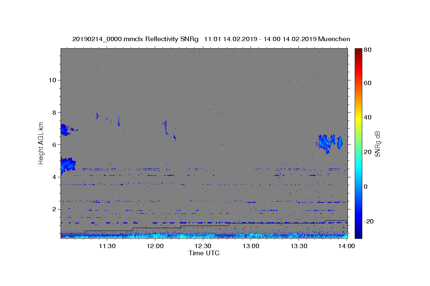
Task: Click the plot title text at top
Action: coord(211,39)
